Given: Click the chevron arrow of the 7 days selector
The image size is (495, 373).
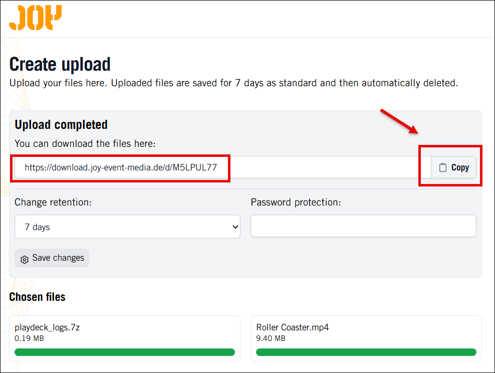Looking at the screenshot, I should [235, 227].
